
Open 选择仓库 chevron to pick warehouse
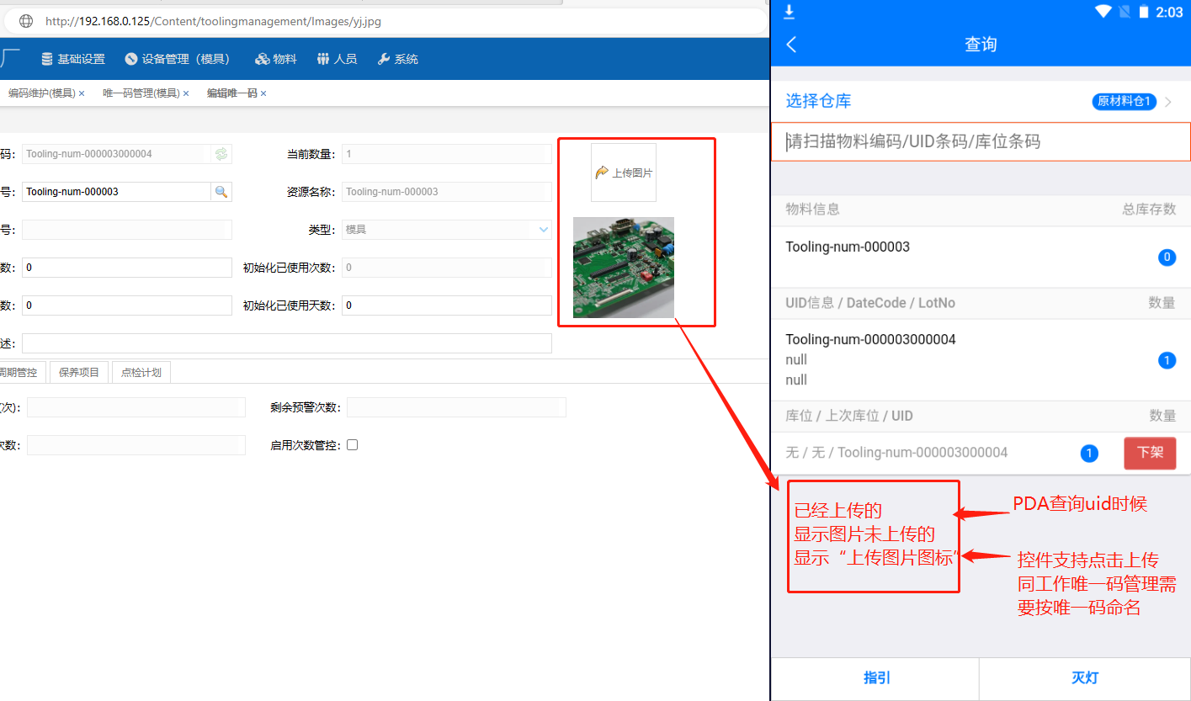tap(1168, 102)
